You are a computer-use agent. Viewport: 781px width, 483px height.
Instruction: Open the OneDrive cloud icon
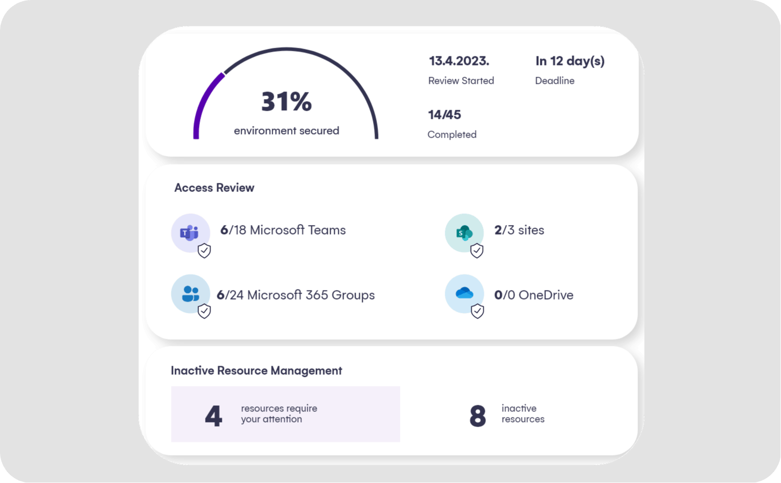(x=464, y=295)
